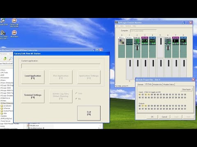
Task: Select the 1789-SIM module in slot 4
Action: tap(152, 47)
